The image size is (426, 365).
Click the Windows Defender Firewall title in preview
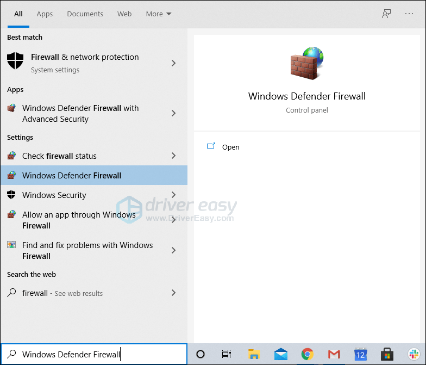pos(306,96)
